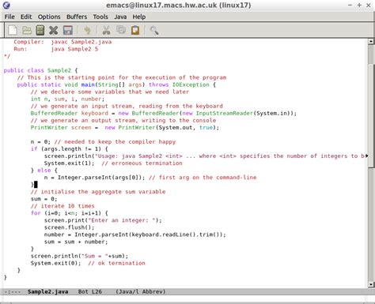Click the scrollbar up arrow
Viewport: 375px width, 304px height.
coord(371,41)
